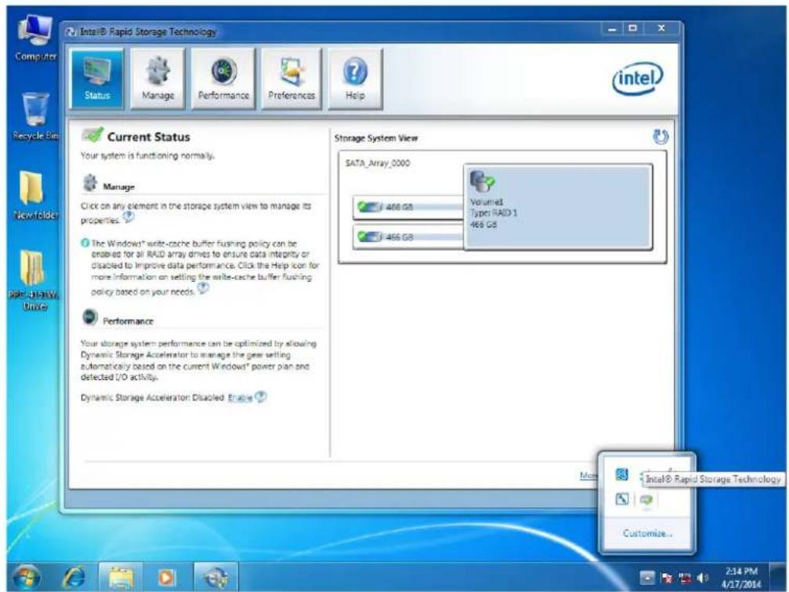Click the Volume1 disk icon with checkmark

(x=482, y=181)
